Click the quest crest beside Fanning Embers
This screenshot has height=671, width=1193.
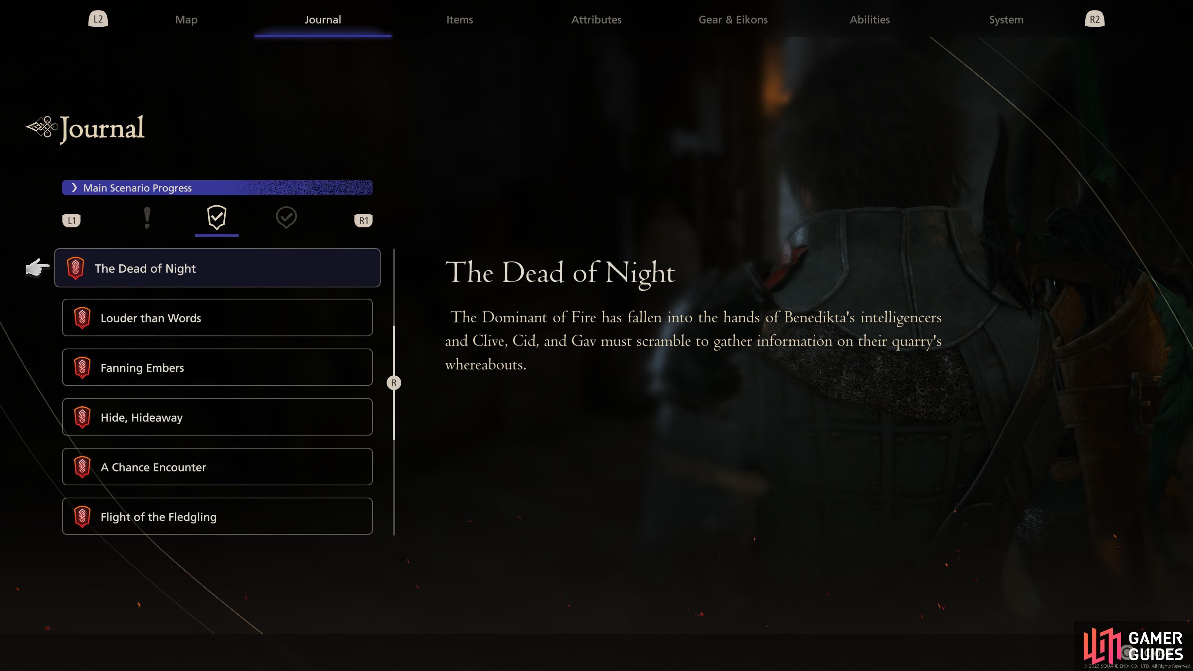pos(82,368)
